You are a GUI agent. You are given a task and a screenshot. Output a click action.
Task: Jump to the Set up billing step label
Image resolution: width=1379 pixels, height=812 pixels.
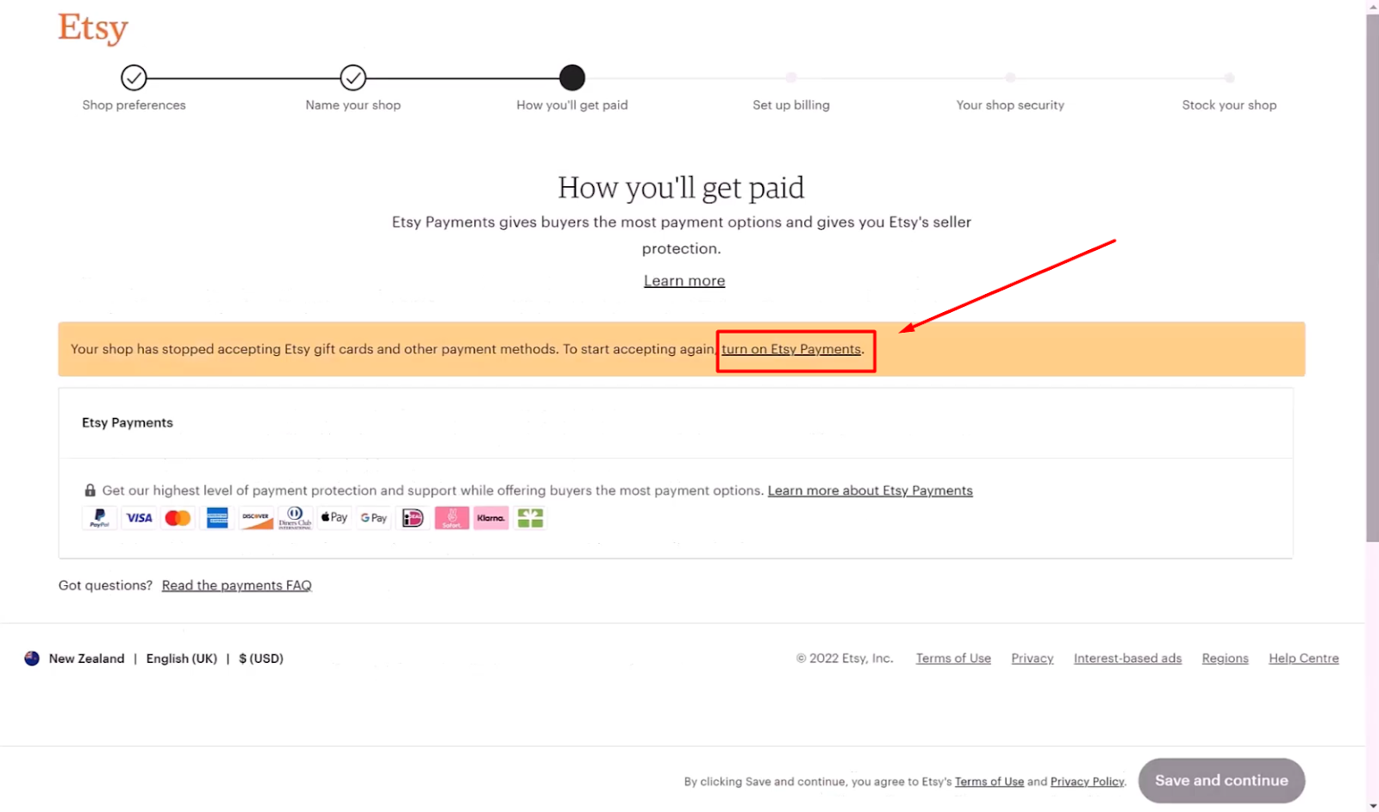[x=791, y=105]
